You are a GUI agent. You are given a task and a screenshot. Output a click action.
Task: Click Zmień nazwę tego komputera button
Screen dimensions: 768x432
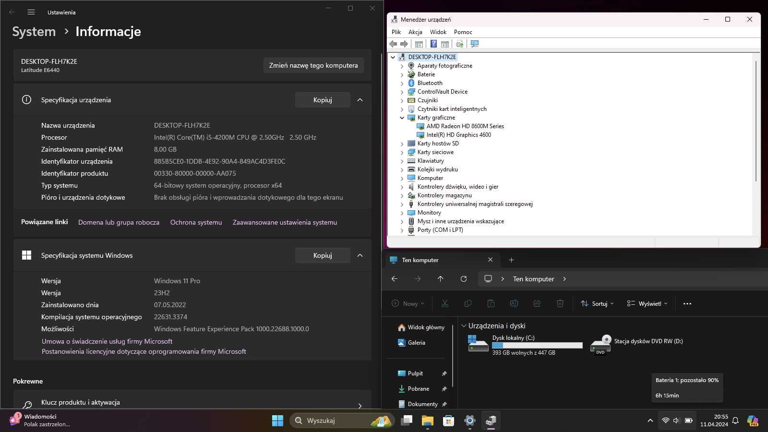pyautogui.click(x=313, y=65)
